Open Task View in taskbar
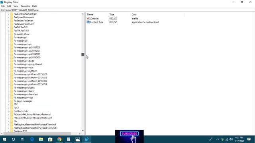The image size is (255, 143). [x=22, y=139]
